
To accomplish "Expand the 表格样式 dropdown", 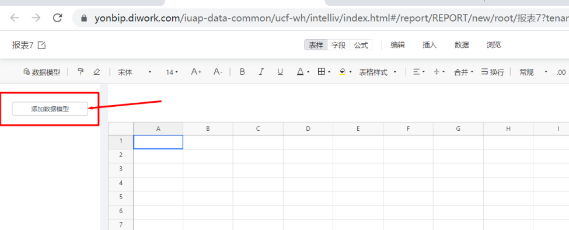I will [378, 72].
